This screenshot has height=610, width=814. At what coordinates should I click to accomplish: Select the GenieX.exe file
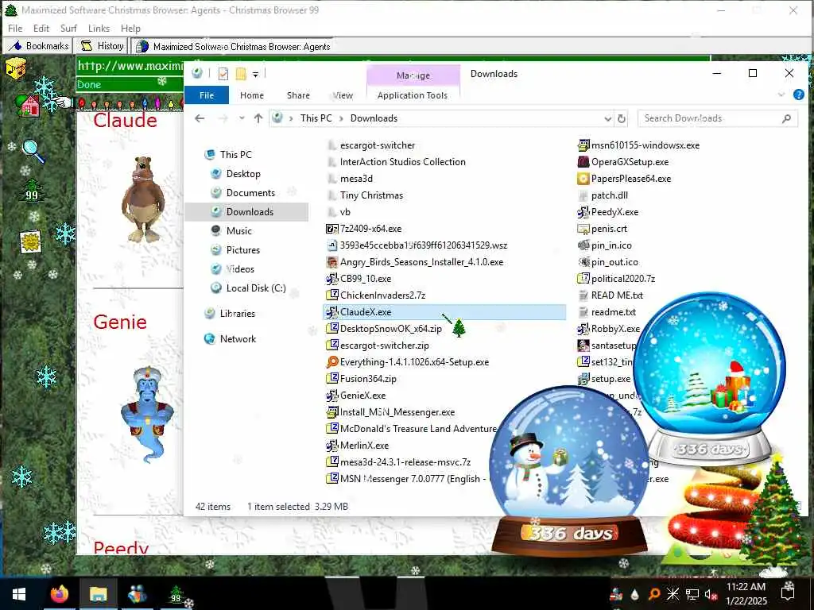coord(362,396)
